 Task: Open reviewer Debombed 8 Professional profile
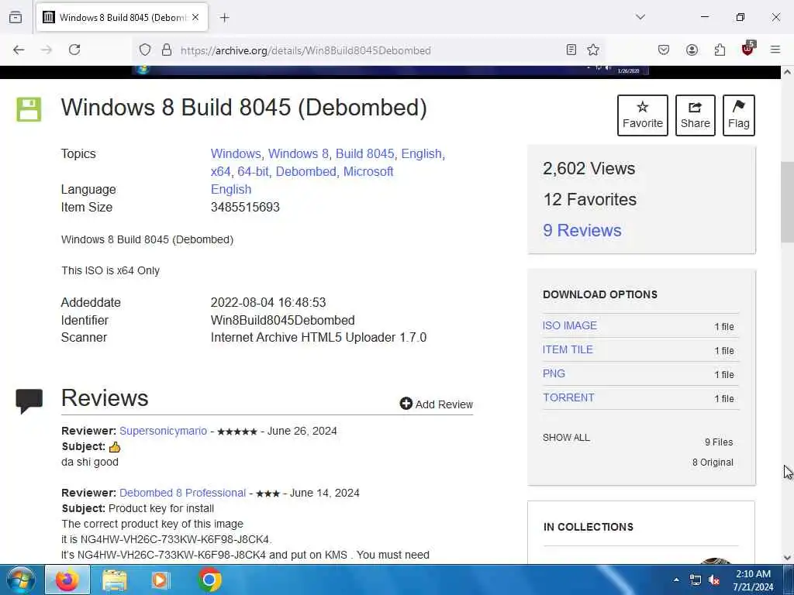182,493
